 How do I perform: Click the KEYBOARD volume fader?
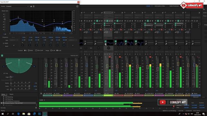click(x=158, y=69)
